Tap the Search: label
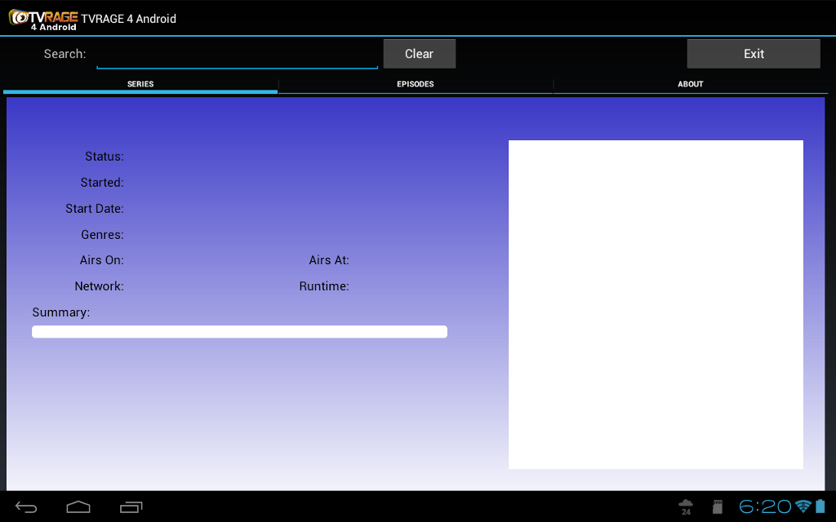836x522 pixels. [64, 54]
